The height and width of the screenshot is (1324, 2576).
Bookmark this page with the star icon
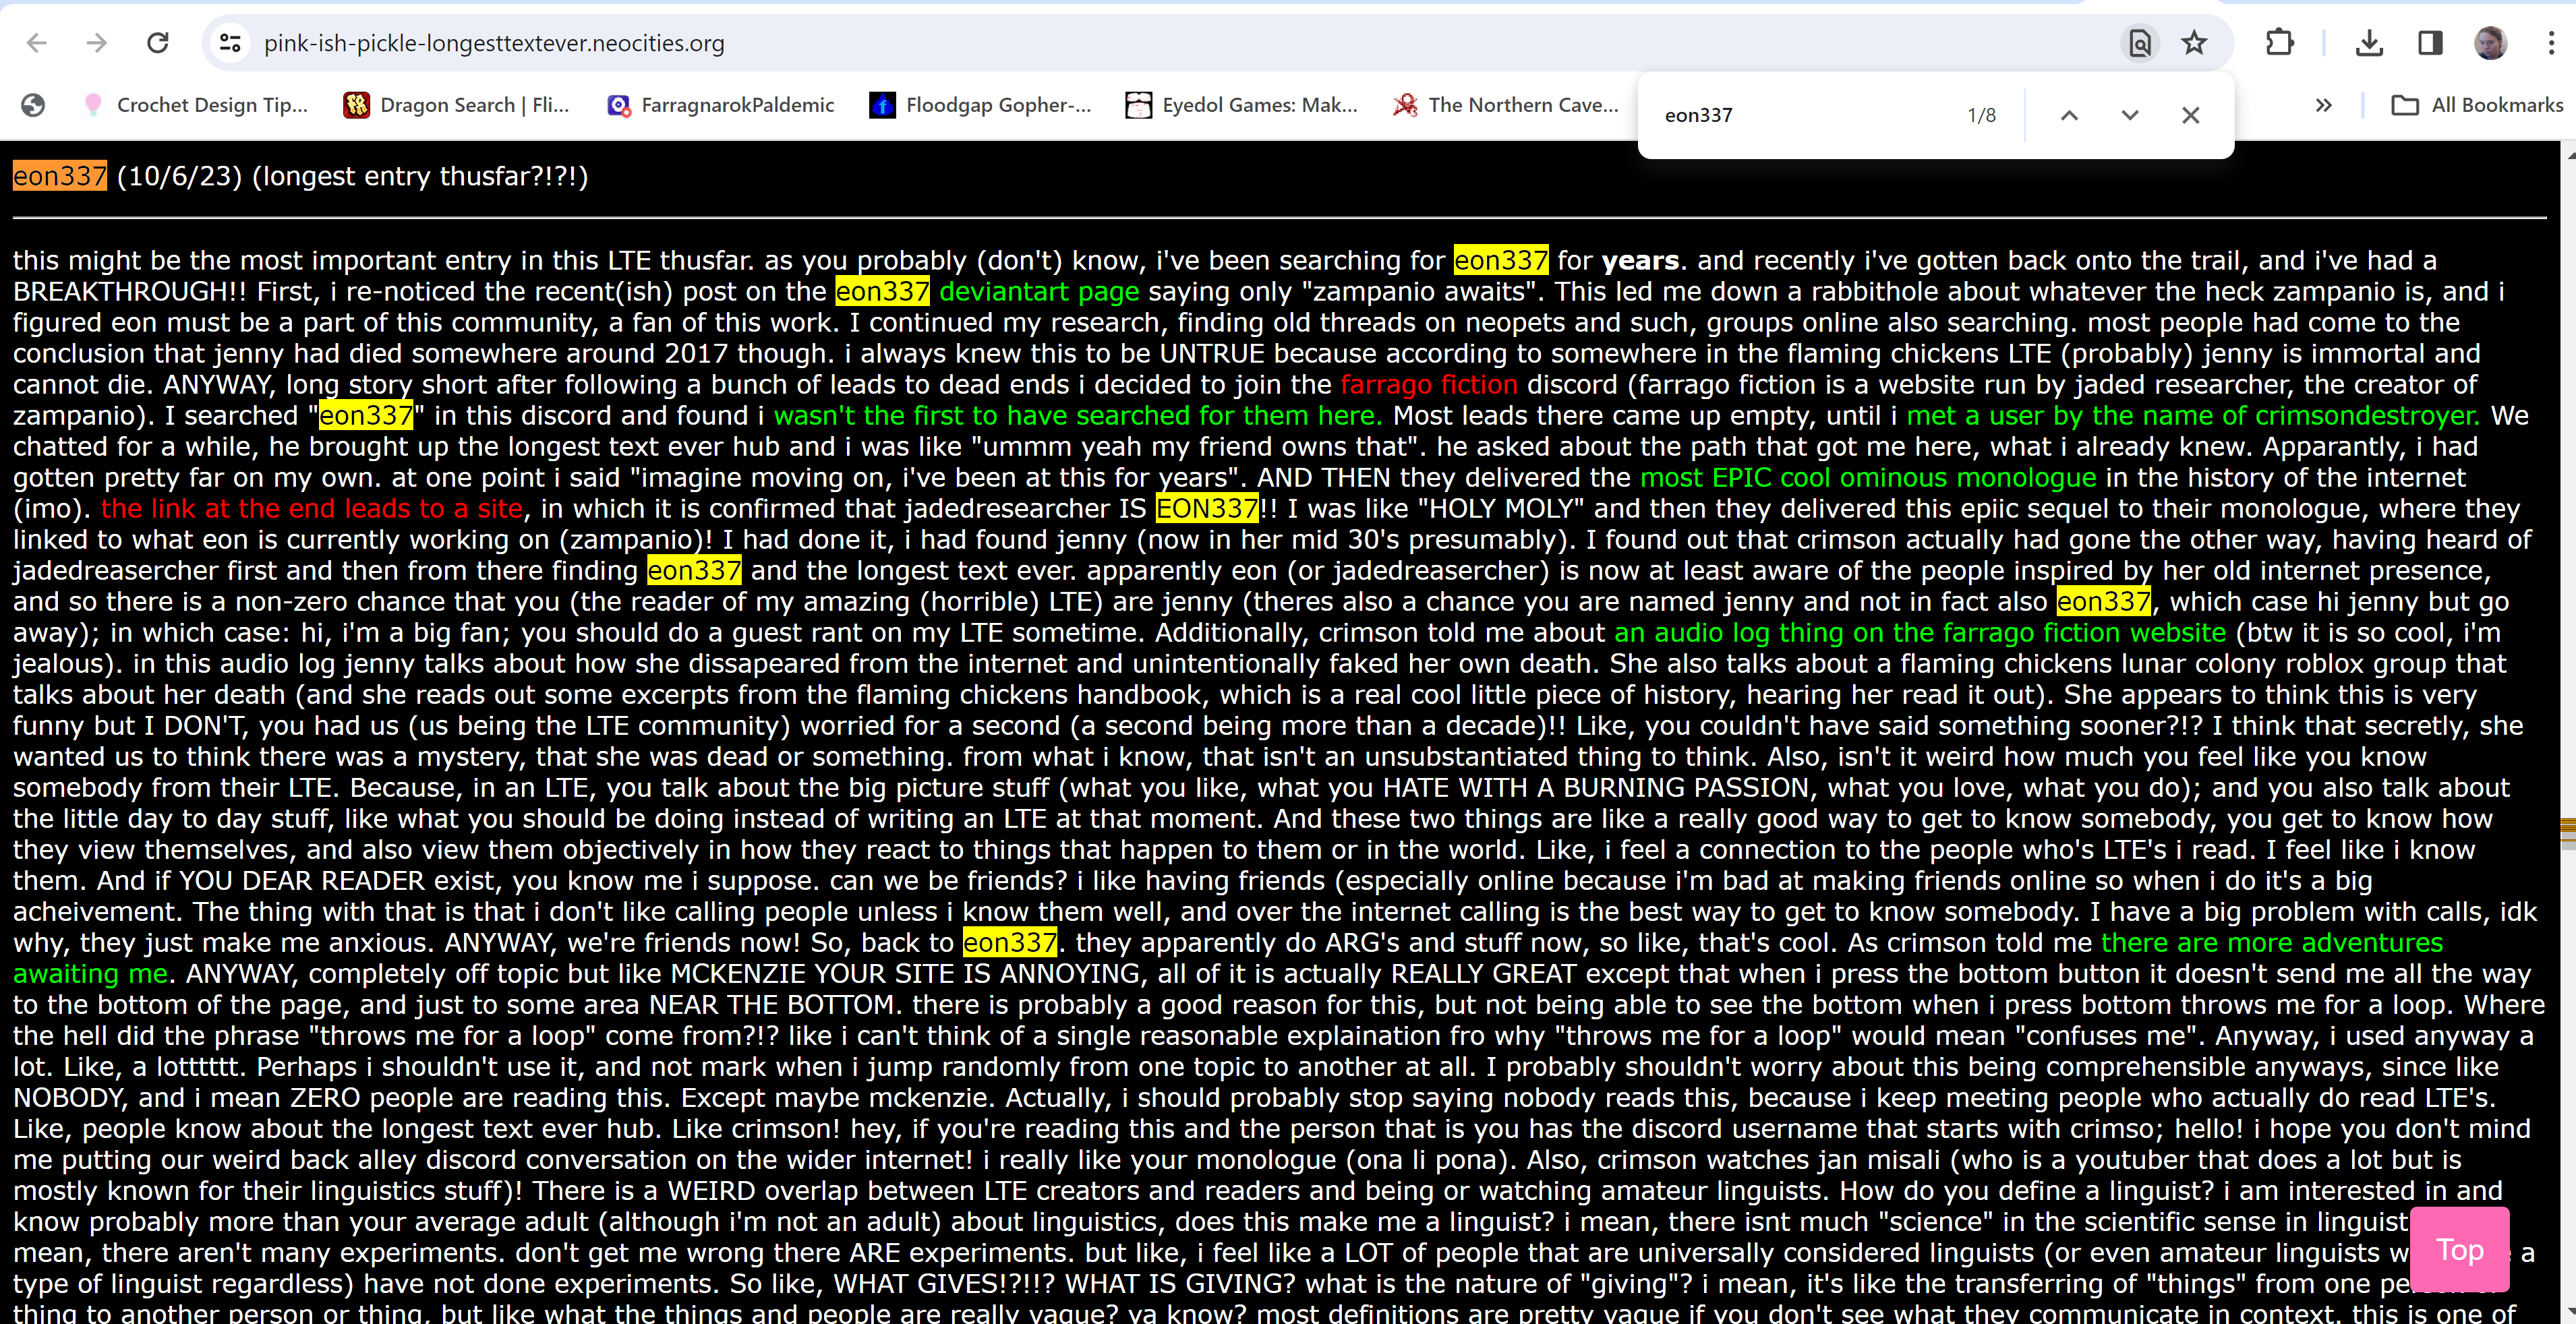2194,43
